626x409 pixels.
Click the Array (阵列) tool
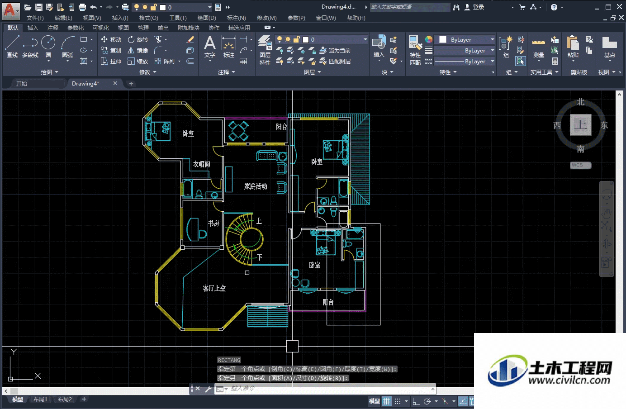[164, 61]
